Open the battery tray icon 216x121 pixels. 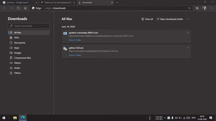point(180,118)
